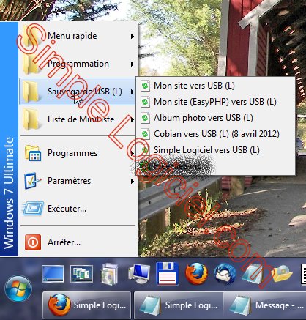This screenshot has height=320, width=306.
Task: Click the notepad icon in quick launch
Action: [253, 274]
